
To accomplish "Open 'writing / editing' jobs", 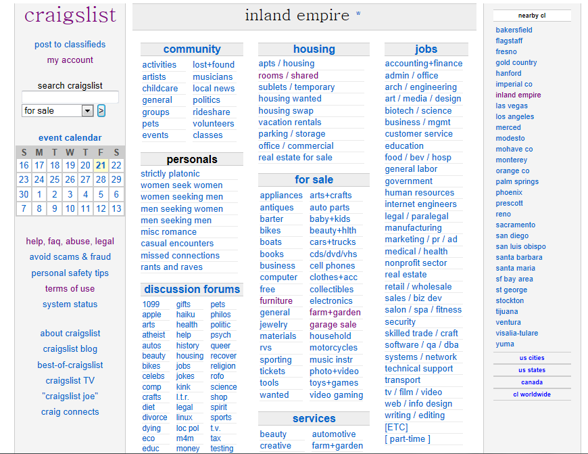I will (x=415, y=415).
